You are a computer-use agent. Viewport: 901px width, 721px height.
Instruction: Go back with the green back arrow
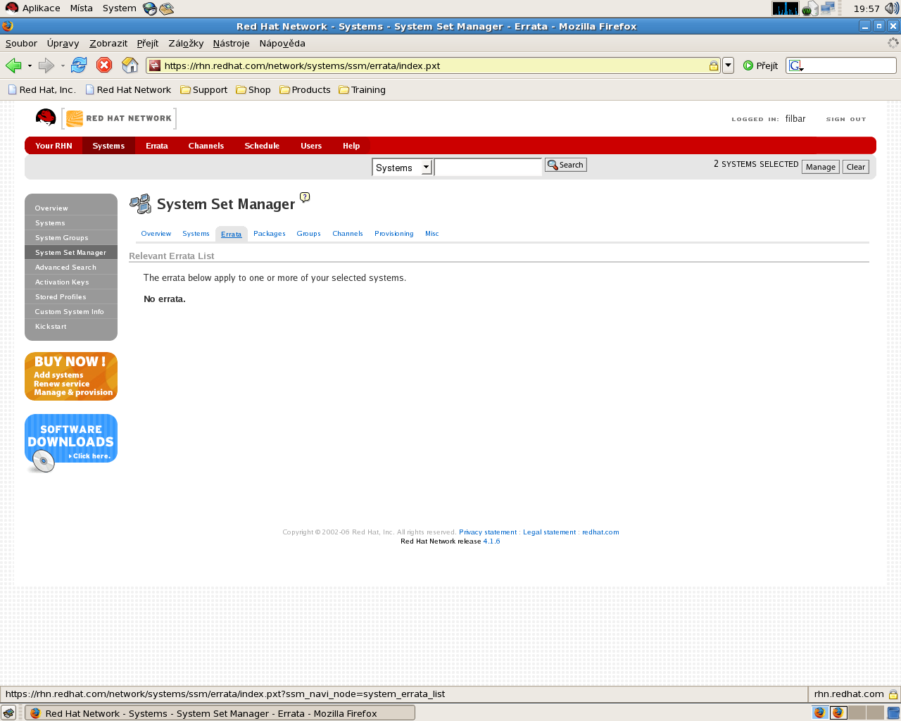13,65
